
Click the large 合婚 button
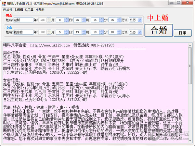click(x=159, y=30)
